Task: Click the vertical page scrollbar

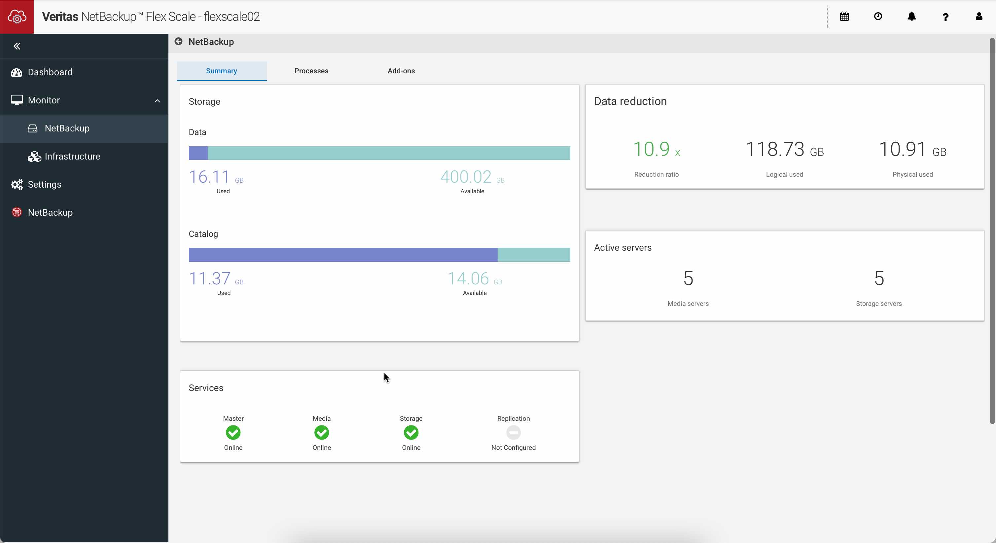Action: [992, 231]
